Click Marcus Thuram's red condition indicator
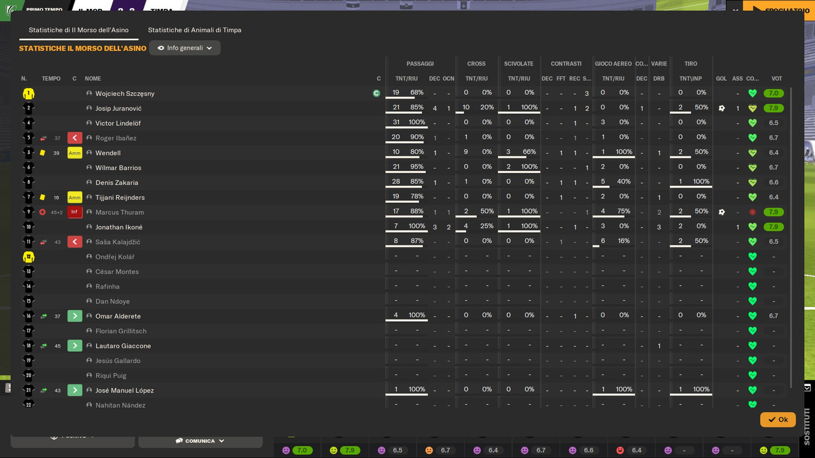 coord(753,212)
